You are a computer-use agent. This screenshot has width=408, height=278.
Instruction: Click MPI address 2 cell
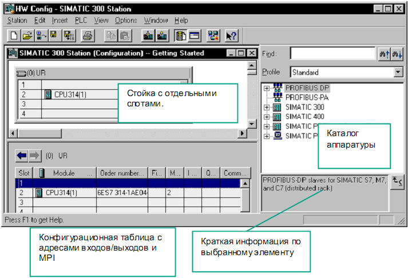click(175, 193)
